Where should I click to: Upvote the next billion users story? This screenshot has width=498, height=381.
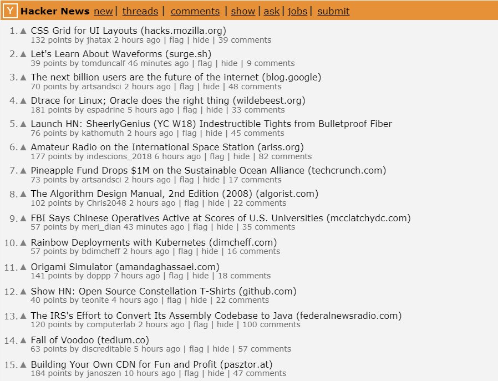23,78
